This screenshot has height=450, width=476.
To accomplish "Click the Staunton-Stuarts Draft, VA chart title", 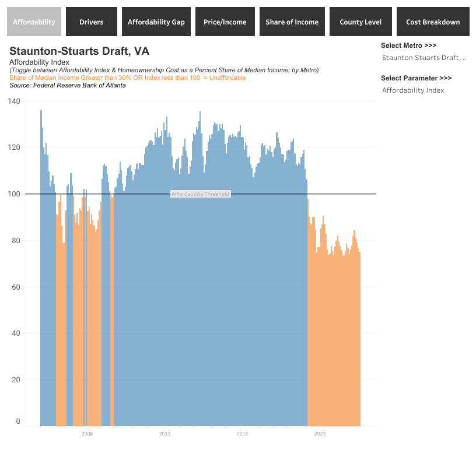I will point(79,51).
